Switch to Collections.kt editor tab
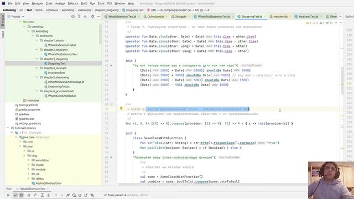Image resolution: width=354 pixels, height=199 pixels. coord(155,17)
